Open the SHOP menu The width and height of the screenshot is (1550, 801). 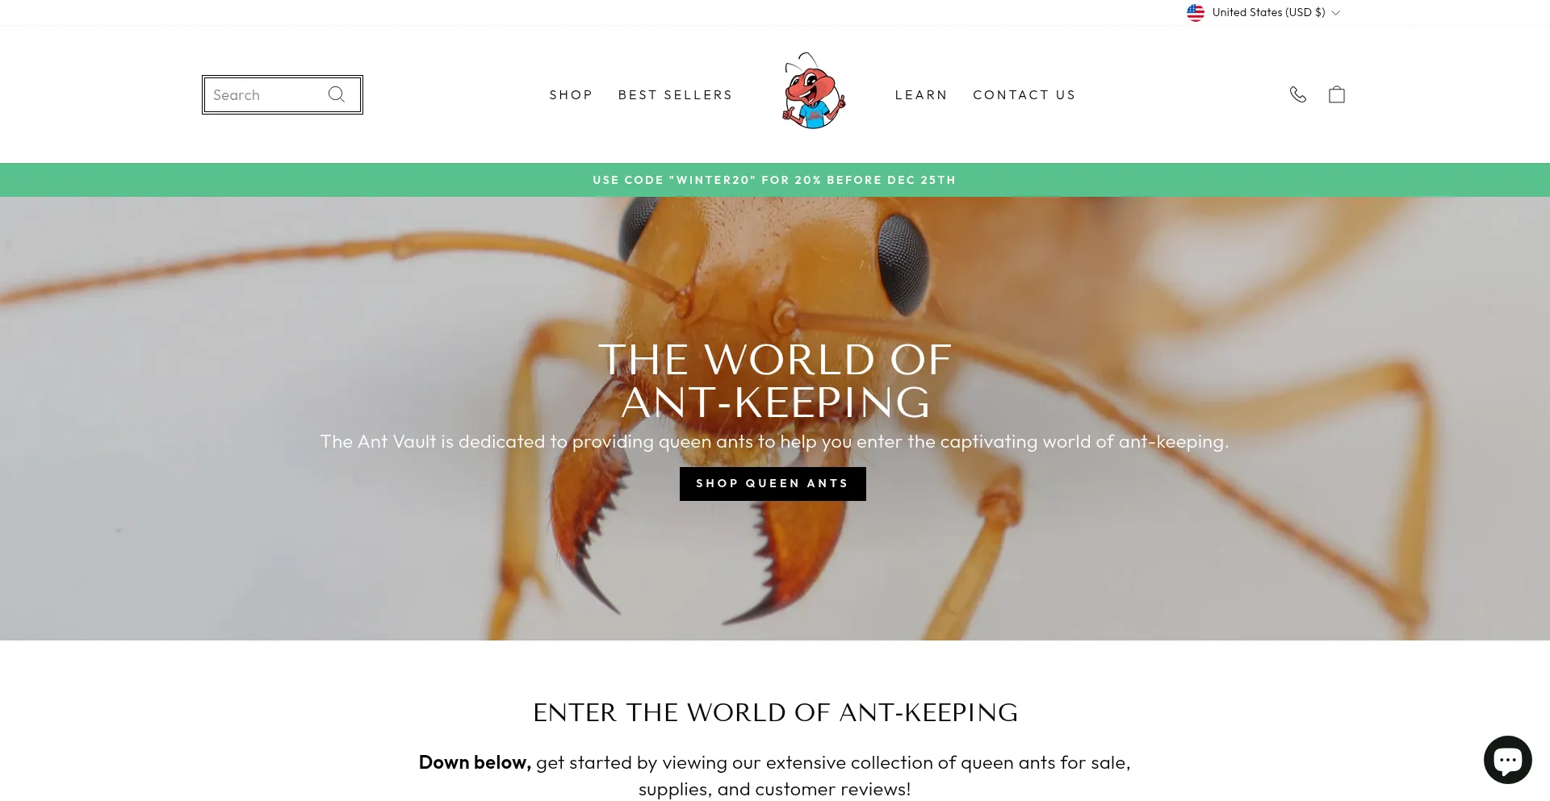(x=572, y=95)
